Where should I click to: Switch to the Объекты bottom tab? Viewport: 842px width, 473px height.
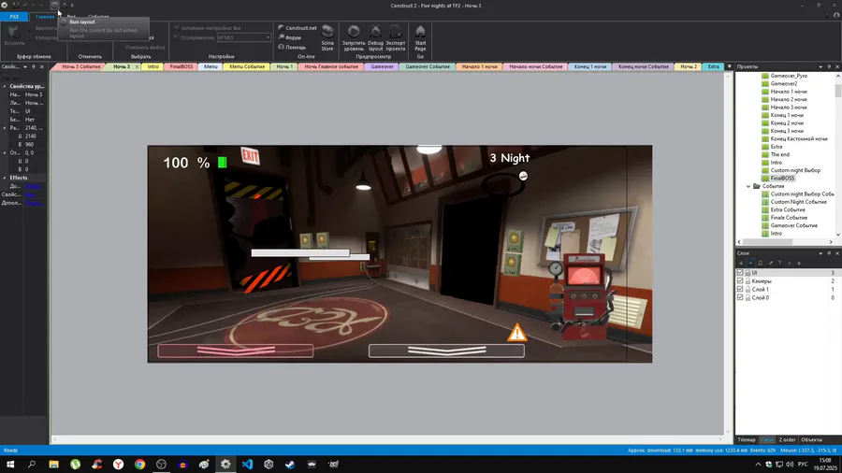[811, 439]
